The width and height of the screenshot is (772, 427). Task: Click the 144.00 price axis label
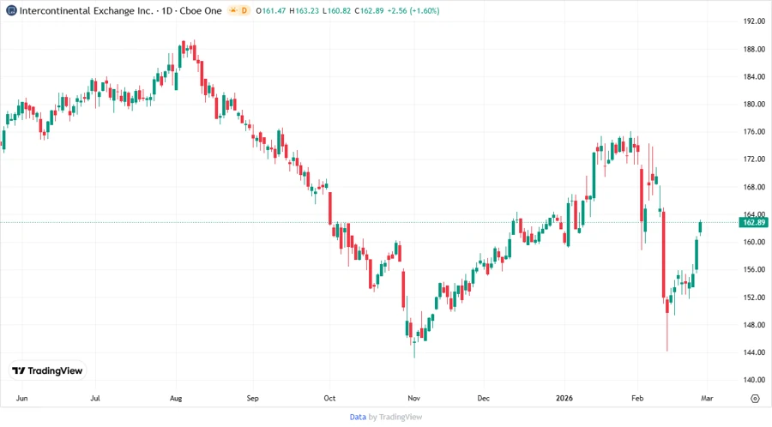click(754, 352)
